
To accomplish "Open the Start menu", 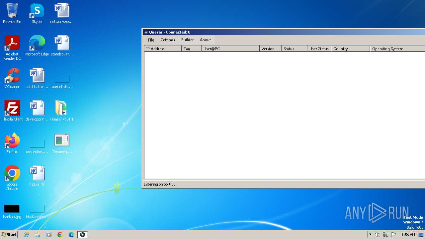I will point(9,235).
